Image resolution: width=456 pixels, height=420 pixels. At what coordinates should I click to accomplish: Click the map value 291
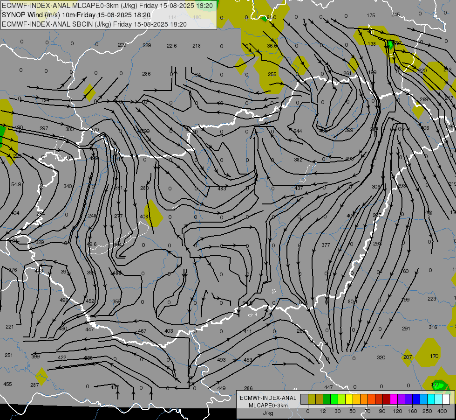(x=406, y=329)
